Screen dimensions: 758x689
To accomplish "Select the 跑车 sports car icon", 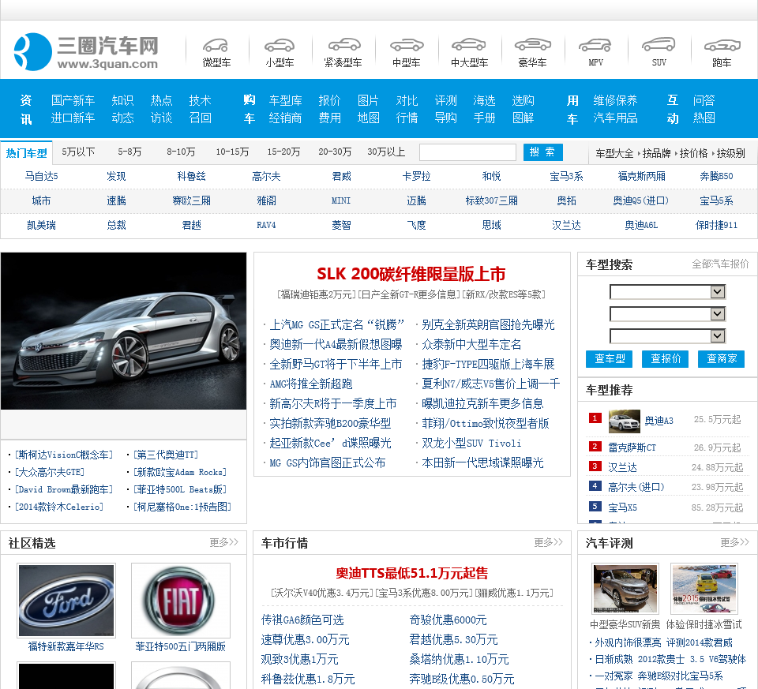I will (722, 45).
